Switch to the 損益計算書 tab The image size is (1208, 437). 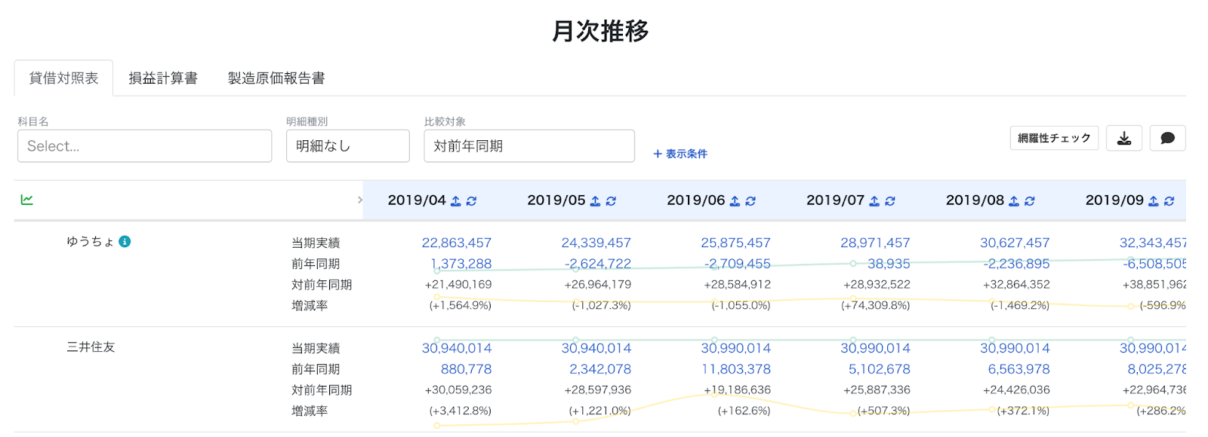click(163, 78)
